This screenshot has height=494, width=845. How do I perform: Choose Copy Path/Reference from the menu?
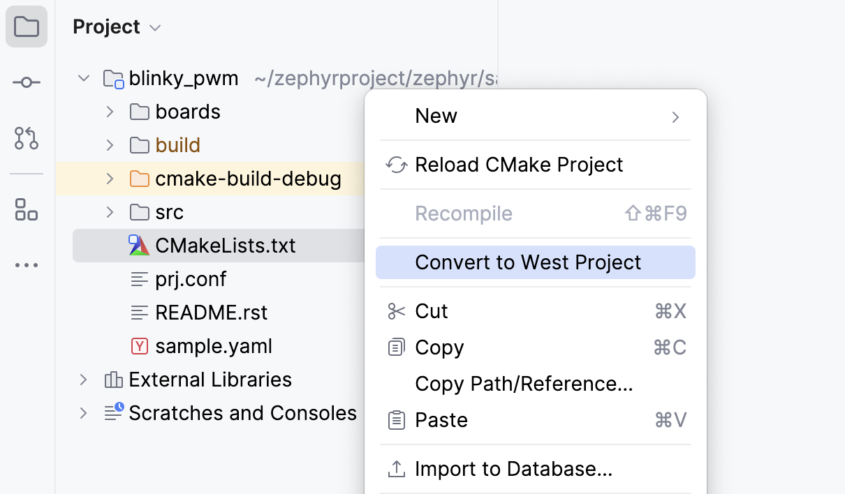524,384
